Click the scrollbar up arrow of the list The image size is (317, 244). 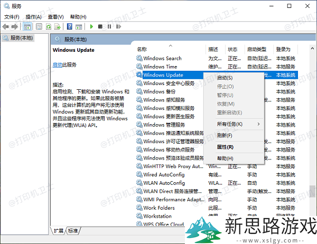pos(312,48)
